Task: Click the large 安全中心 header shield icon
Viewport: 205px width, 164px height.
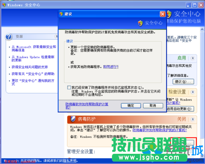Action: pyautogui.click(x=169, y=14)
